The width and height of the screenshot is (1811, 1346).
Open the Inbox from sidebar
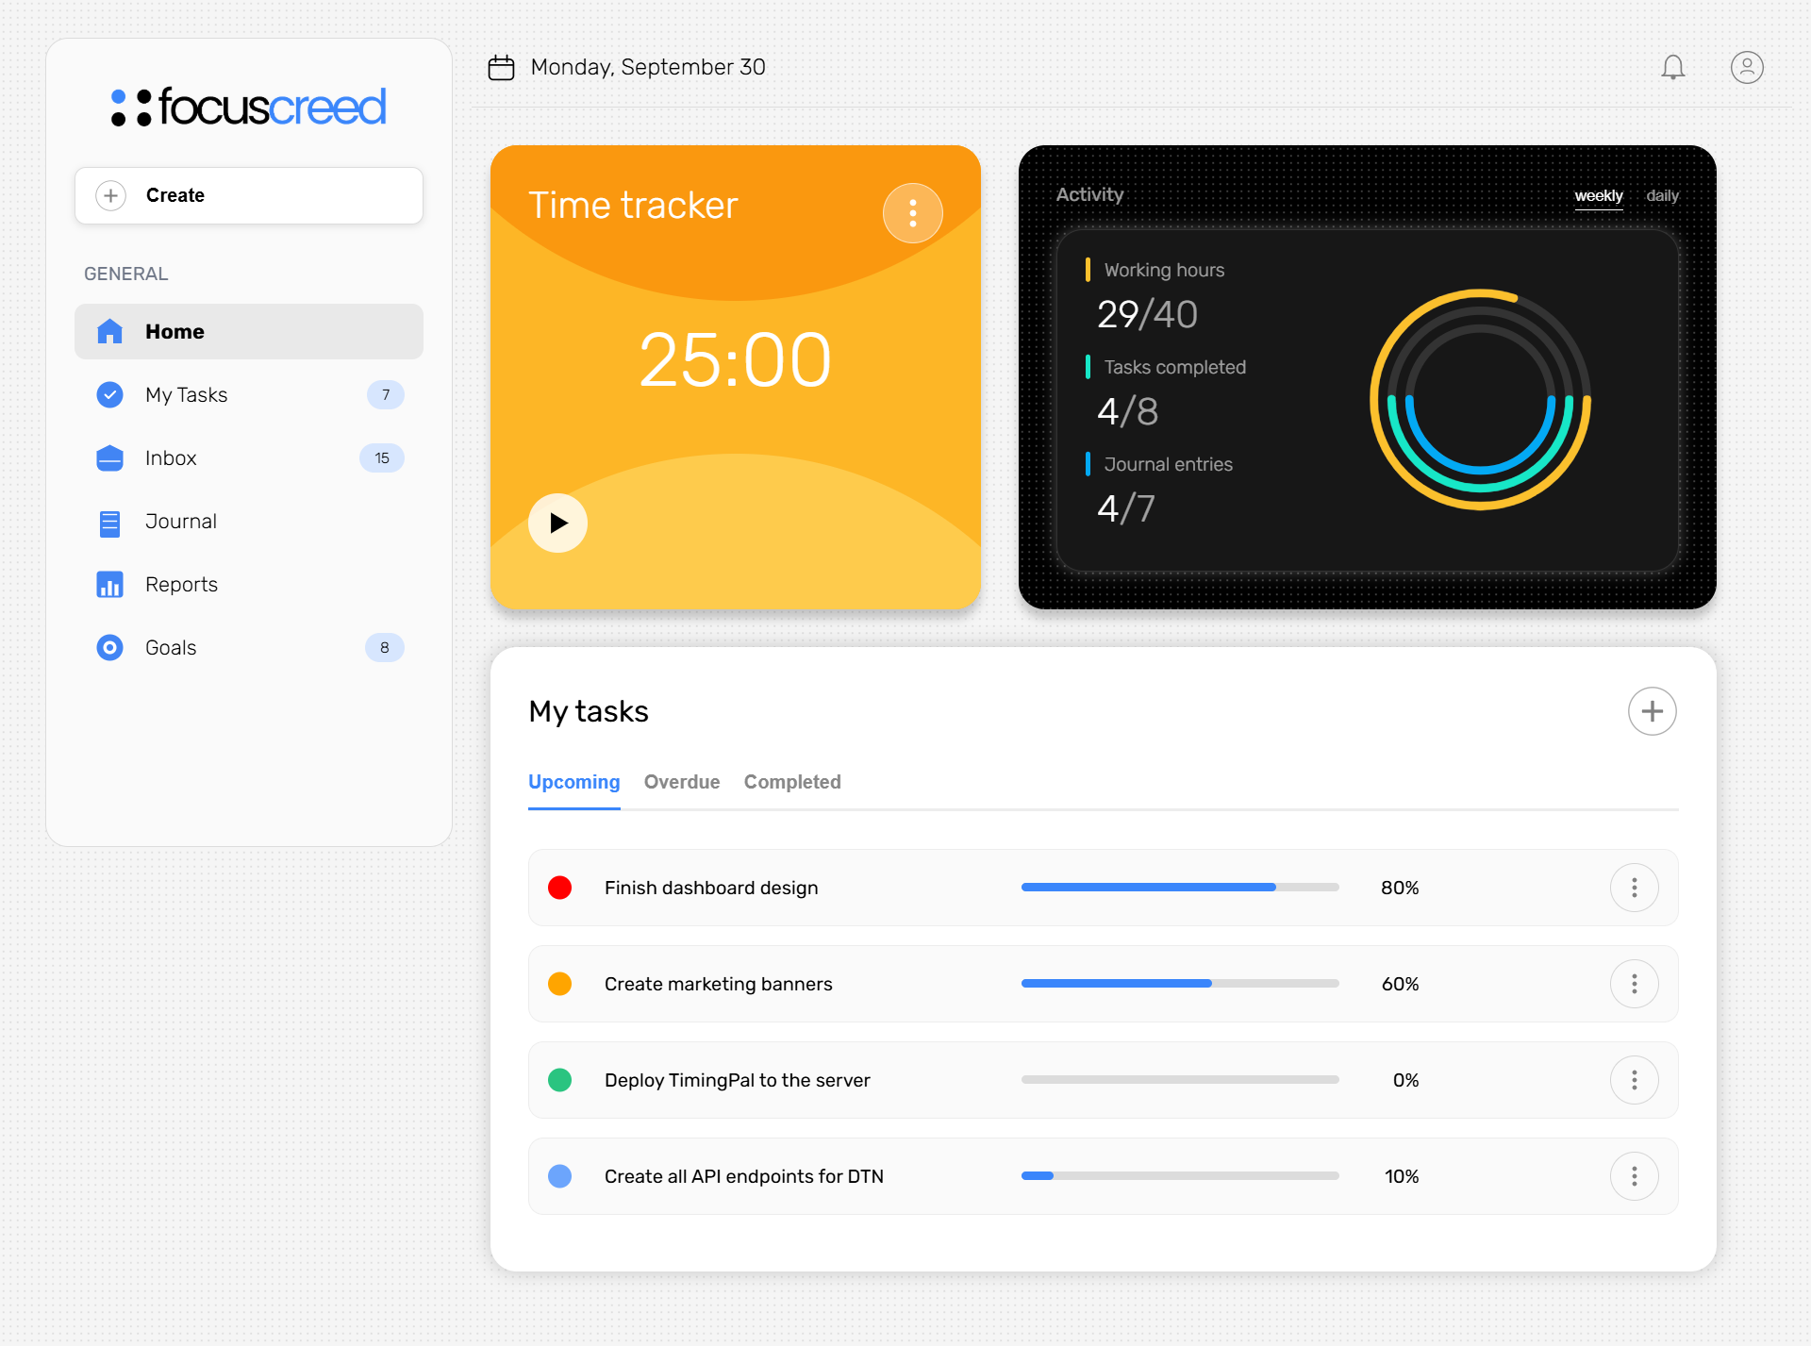(x=171, y=458)
